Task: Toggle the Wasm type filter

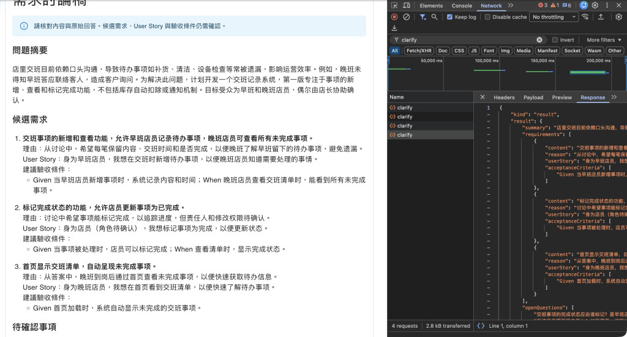Action: (x=594, y=50)
